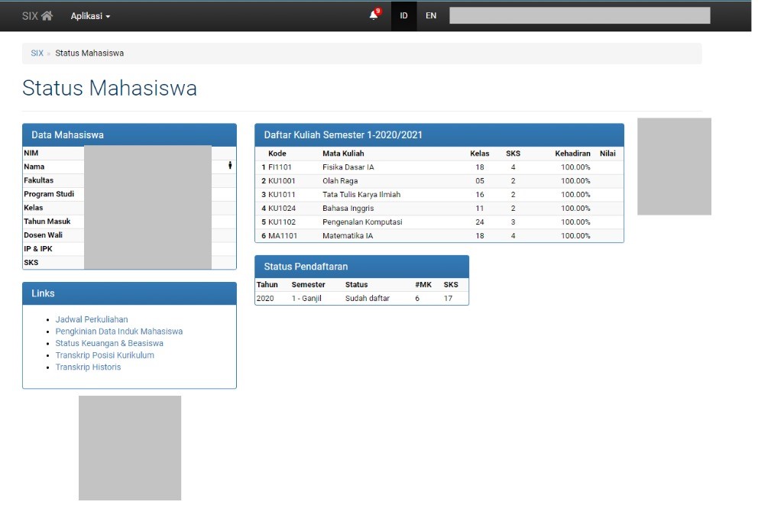The width and height of the screenshot is (771, 518).
Task: Open Transkrip Posisi Kurikulum link
Action: (105, 355)
